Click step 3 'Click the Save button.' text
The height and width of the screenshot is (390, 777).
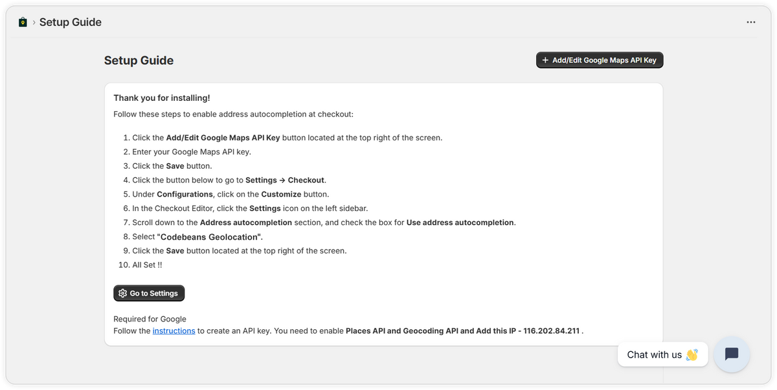pyautogui.click(x=172, y=166)
